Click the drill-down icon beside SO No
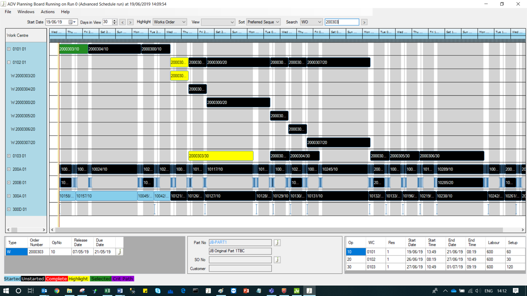 click(x=277, y=260)
